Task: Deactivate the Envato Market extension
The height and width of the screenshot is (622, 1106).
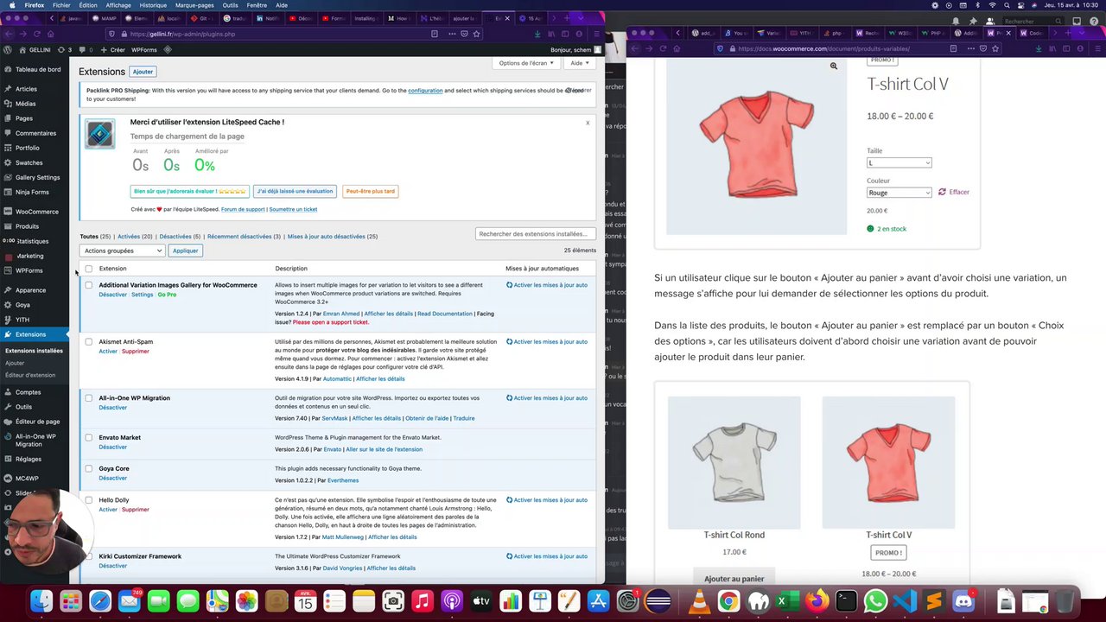Action: coord(112,447)
